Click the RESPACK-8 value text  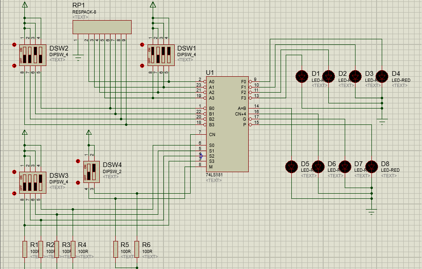(84, 12)
